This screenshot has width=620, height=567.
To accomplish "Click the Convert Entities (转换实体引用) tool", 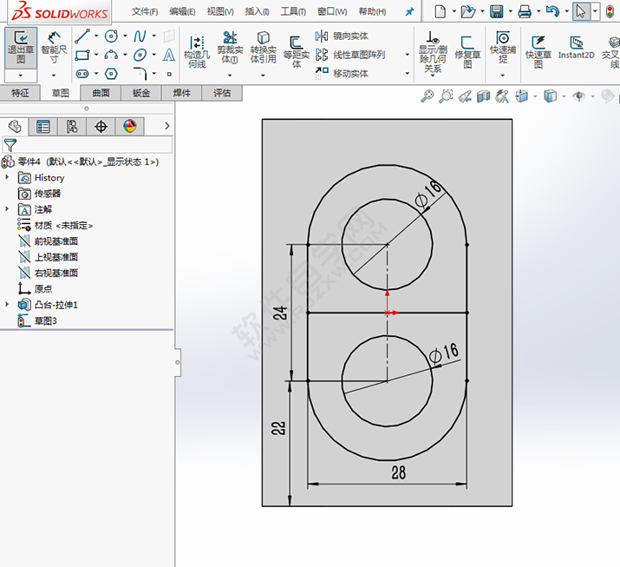I will coord(263,47).
